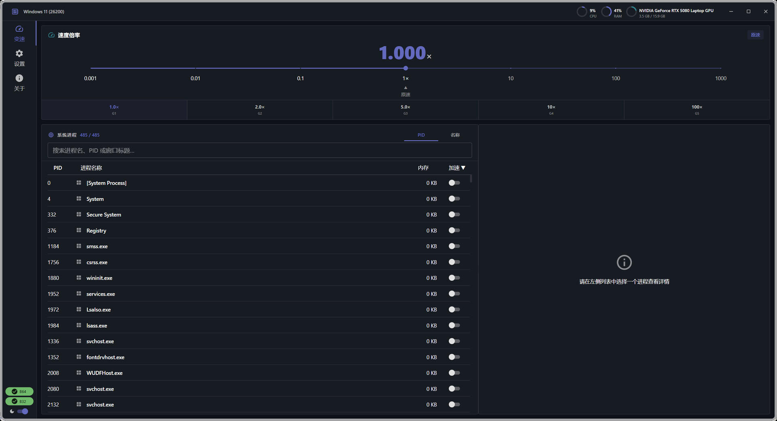Select the lsass.exe process row
The width and height of the screenshot is (777, 421).
(258, 325)
